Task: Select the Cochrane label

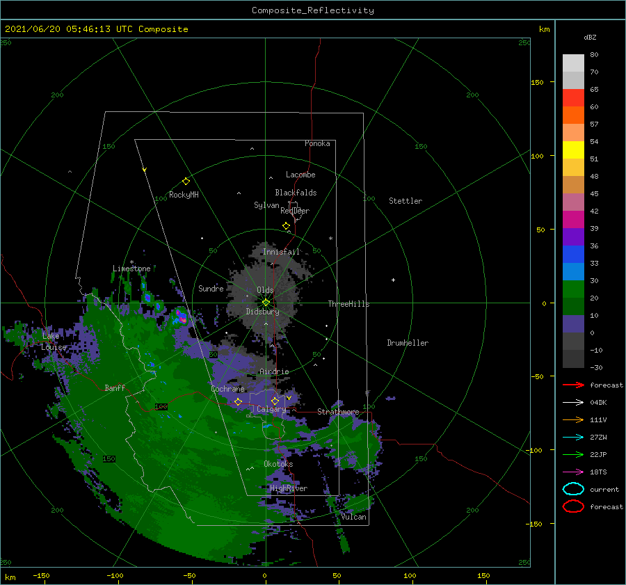Action: [227, 389]
